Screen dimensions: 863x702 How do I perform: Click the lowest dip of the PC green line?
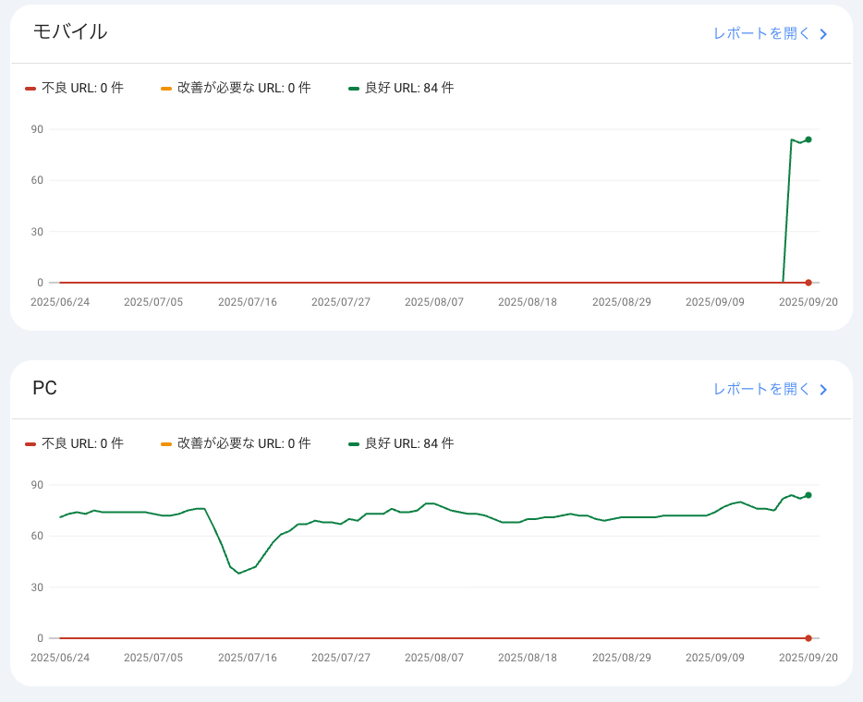(239, 574)
